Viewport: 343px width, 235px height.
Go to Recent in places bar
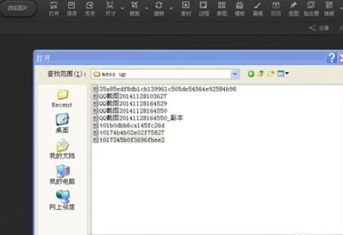(62, 98)
